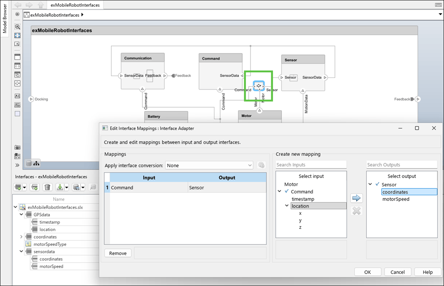Expand the coordinates interface node
This screenshot has height=286, width=444.
pyautogui.click(x=21, y=236)
